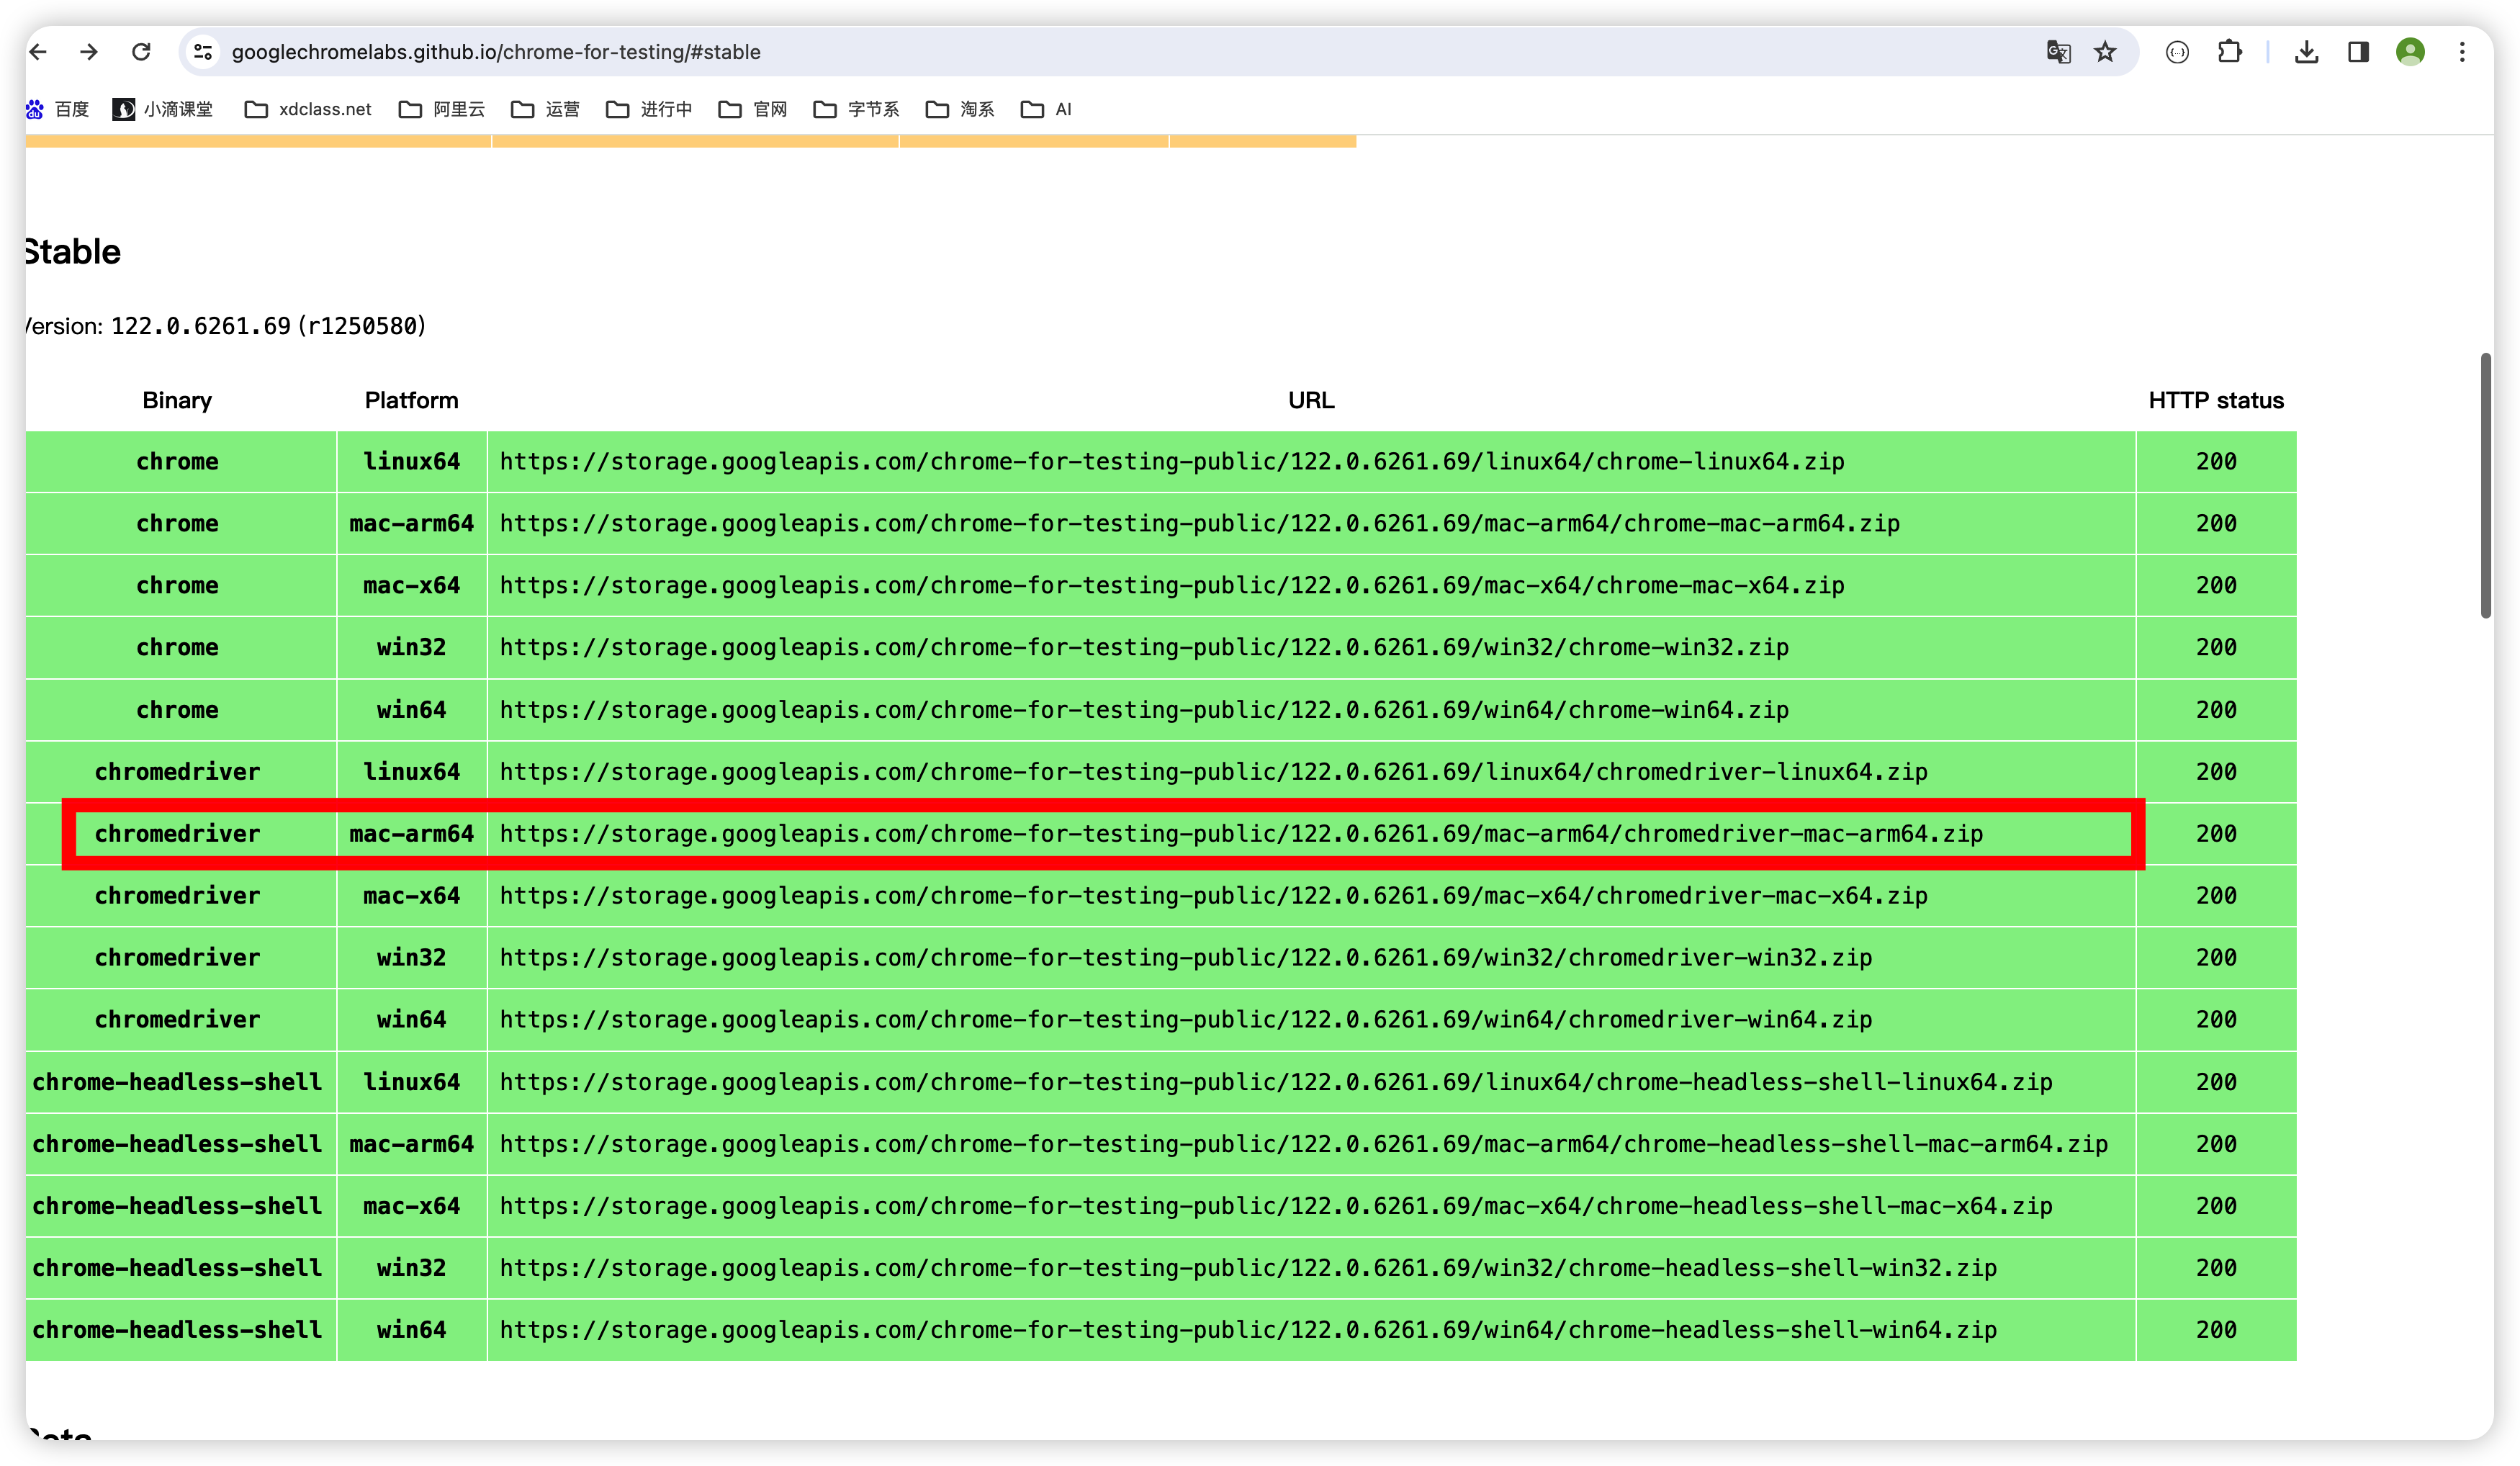This screenshot has height=1466, width=2520.
Task: Click the revision r1250580 text
Action: point(362,326)
